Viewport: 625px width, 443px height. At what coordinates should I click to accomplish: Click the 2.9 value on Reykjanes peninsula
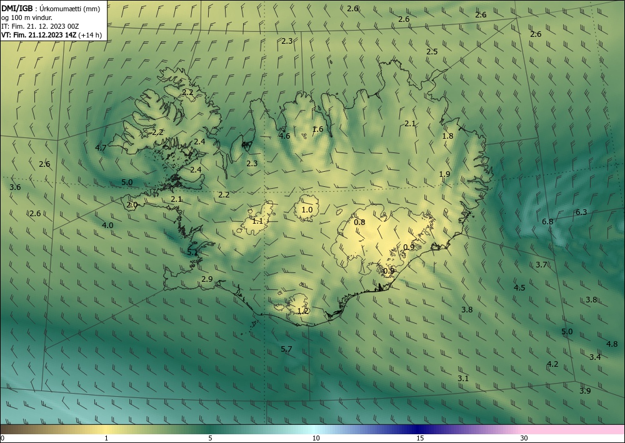point(207,279)
